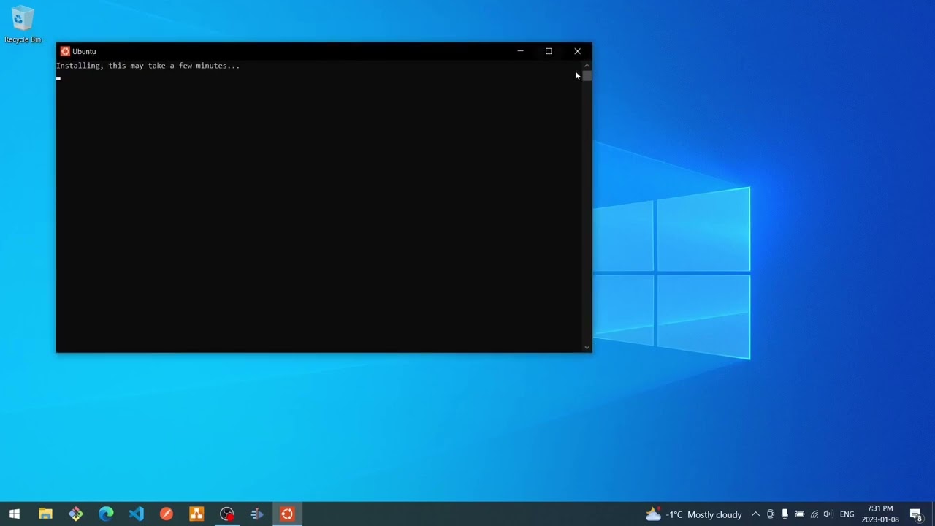Image resolution: width=935 pixels, height=526 pixels.
Task: Click scrollbar down arrow in Ubuntu window
Action: click(587, 348)
